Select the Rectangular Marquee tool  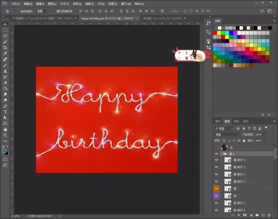click(5, 30)
